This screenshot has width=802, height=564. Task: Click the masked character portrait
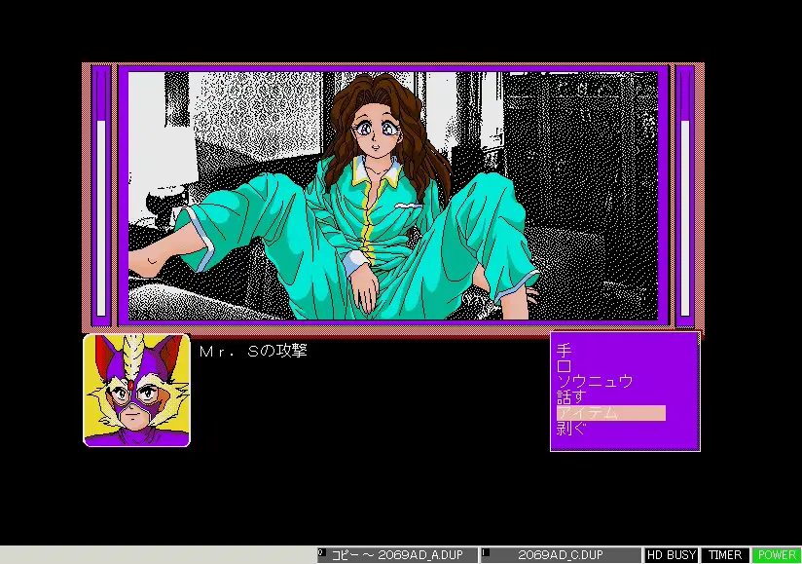click(136, 390)
